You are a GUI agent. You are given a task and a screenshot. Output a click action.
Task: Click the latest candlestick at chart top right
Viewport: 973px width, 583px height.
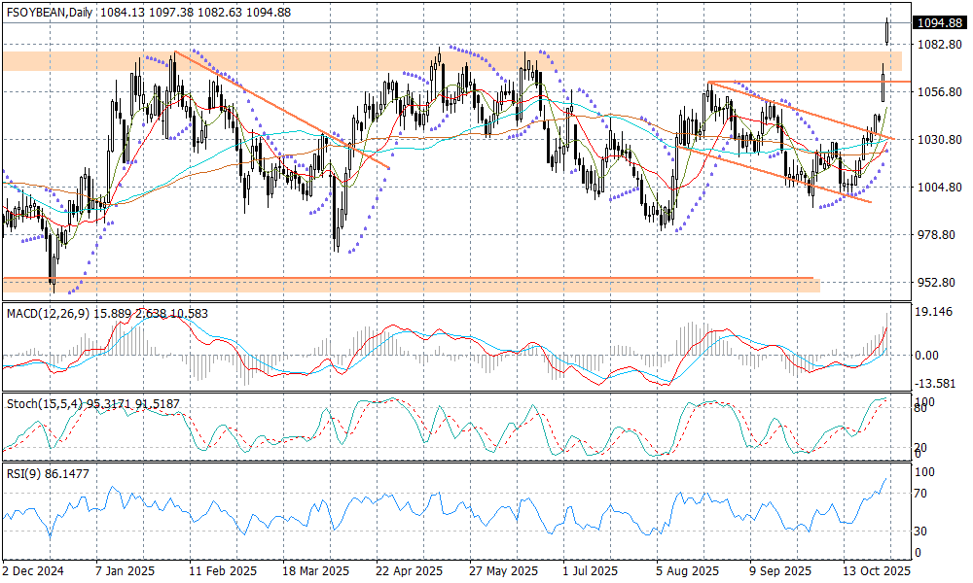[x=887, y=31]
